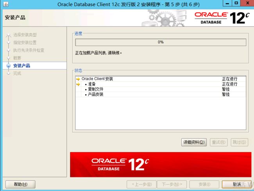
Task: Click the red Oracle 12c Database banner
Action: (x=161, y=164)
